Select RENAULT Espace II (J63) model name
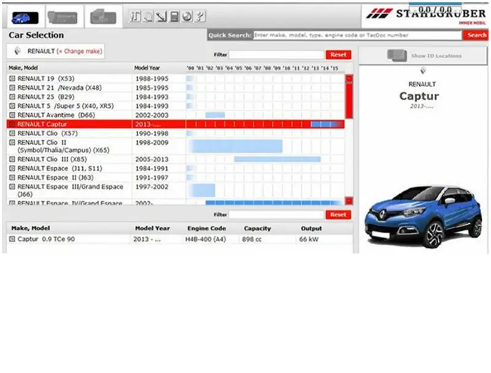 point(55,177)
